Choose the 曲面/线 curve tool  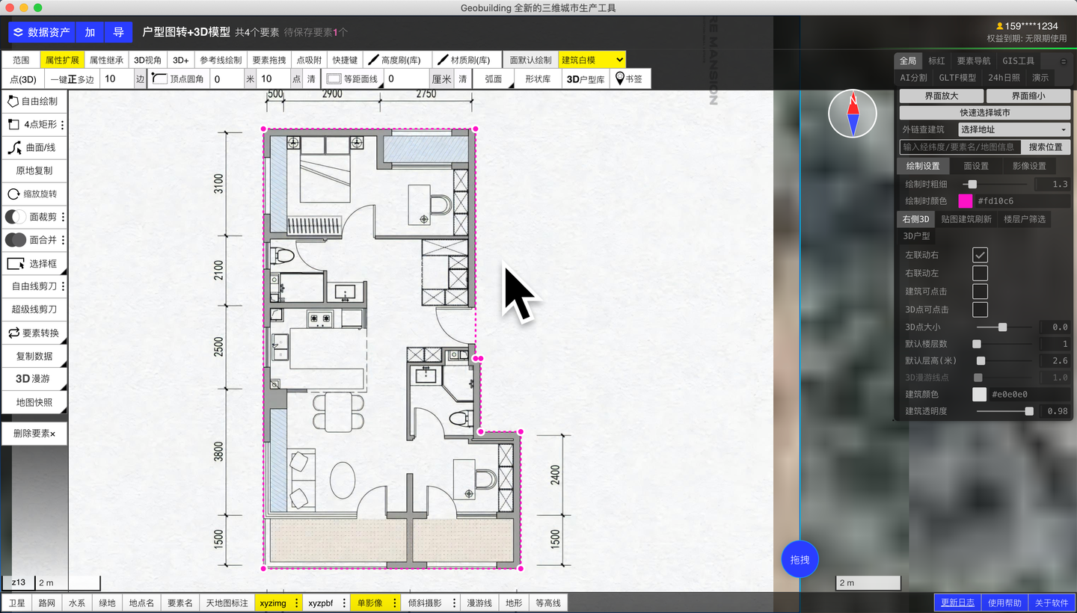point(34,148)
